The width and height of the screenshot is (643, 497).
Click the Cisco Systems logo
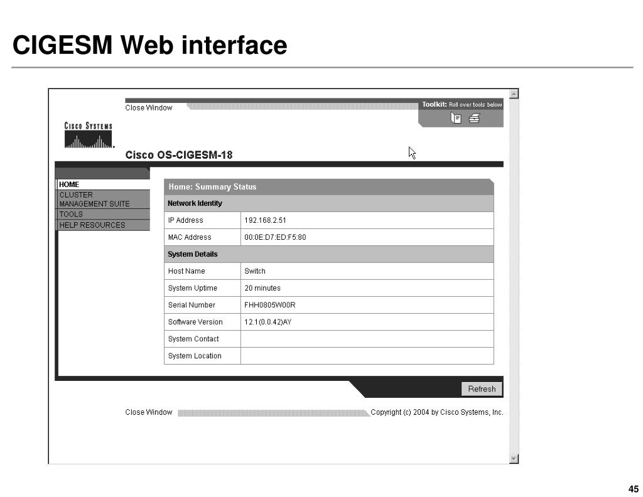tap(89, 135)
